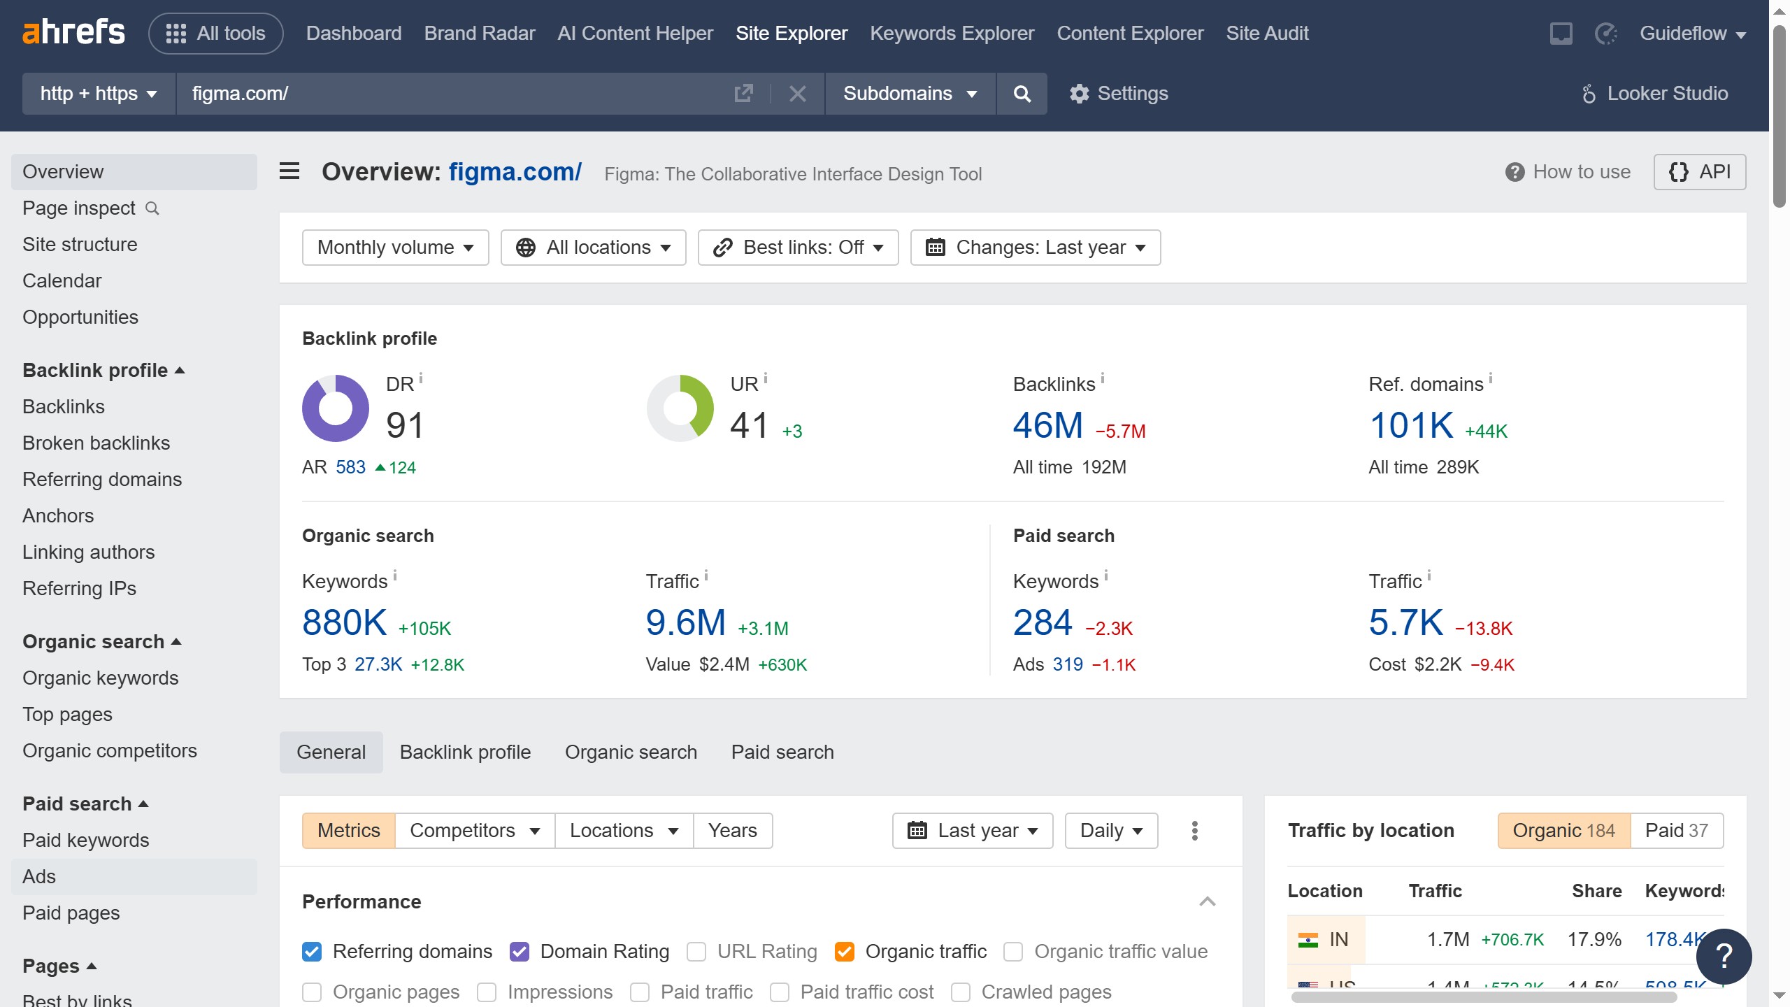
Task: Expand the Subdomains mode selector
Action: click(x=908, y=93)
